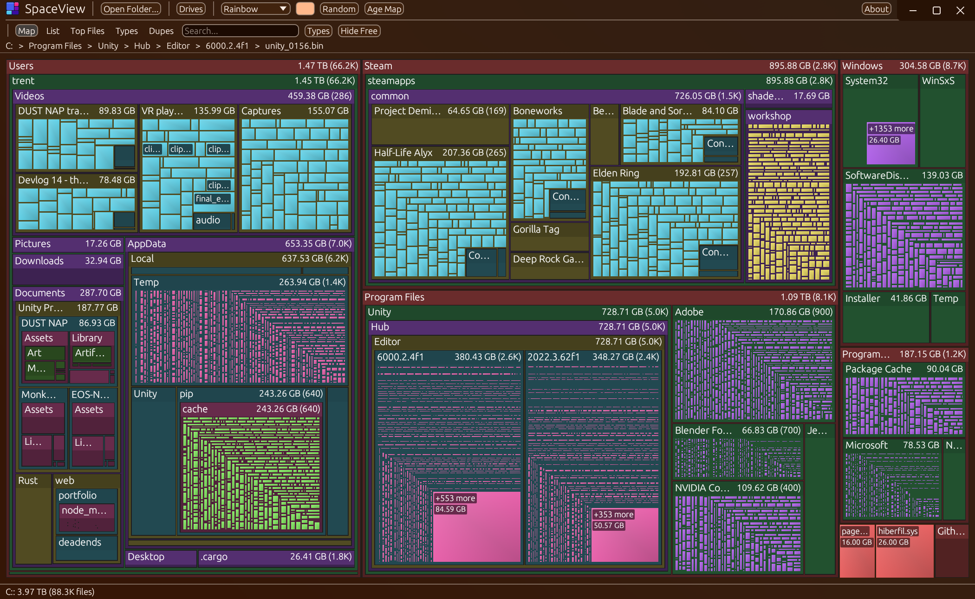Select the NVIDIA Co… folder header
The width and height of the screenshot is (975, 599).
pyautogui.click(x=738, y=488)
